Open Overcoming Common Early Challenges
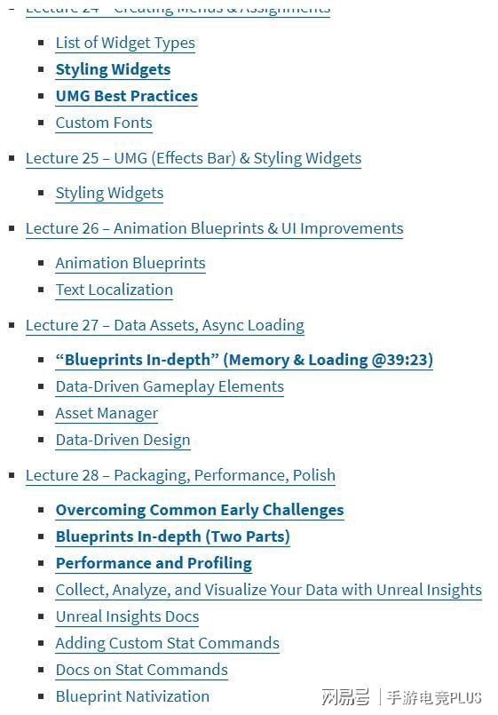 point(200,510)
